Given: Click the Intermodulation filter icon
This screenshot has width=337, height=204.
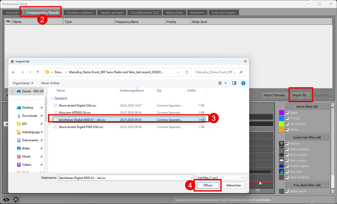Looking at the screenshot, I should tap(281, 149).
